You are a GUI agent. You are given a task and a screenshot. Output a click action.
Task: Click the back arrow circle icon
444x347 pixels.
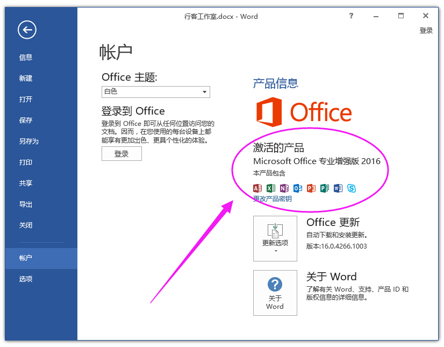[x=27, y=30]
